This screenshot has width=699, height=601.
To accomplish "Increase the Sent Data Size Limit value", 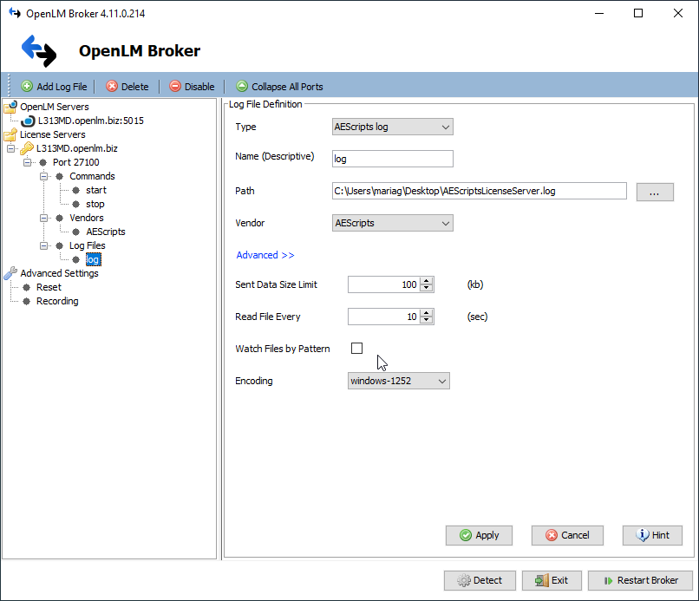I will (x=426, y=281).
